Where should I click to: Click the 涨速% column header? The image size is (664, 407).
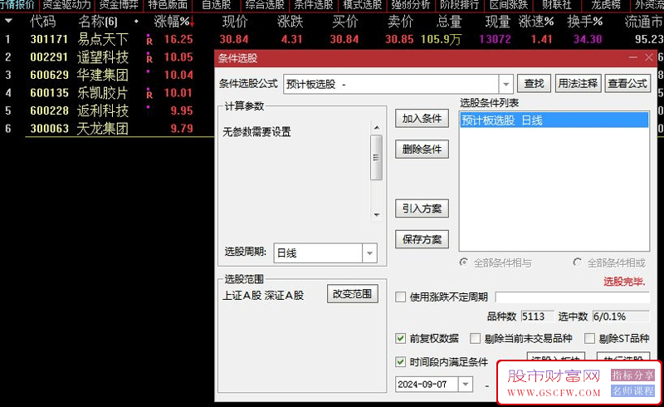pyautogui.click(x=536, y=22)
